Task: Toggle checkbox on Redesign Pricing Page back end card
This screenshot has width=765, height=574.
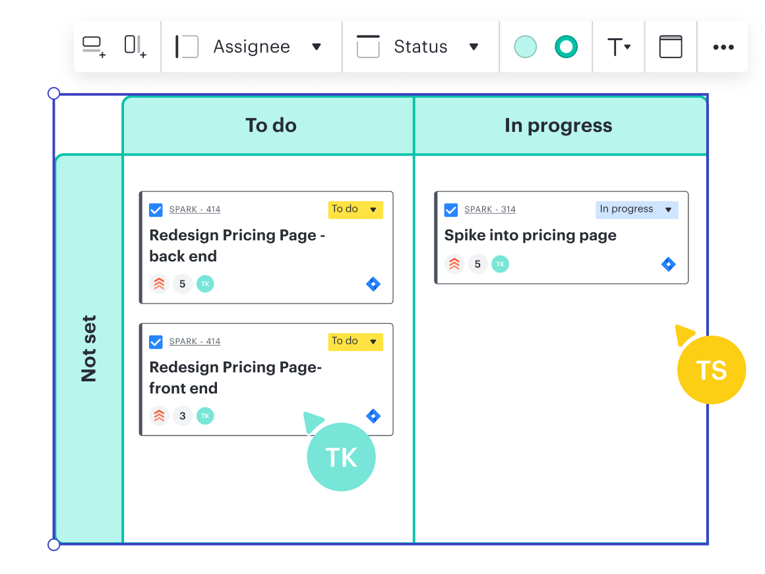Action: 156,210
